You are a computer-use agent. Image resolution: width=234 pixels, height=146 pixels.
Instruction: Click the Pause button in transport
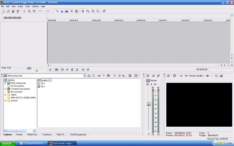coord(72,69)
